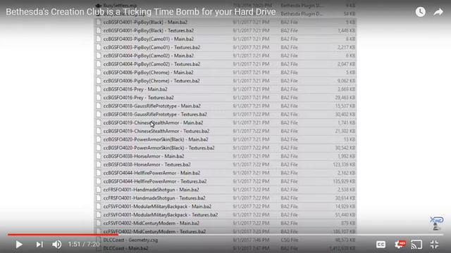Select ccFRSFO4001-HandmadeShotgun - Textures.ba2

tap(154, 198)
